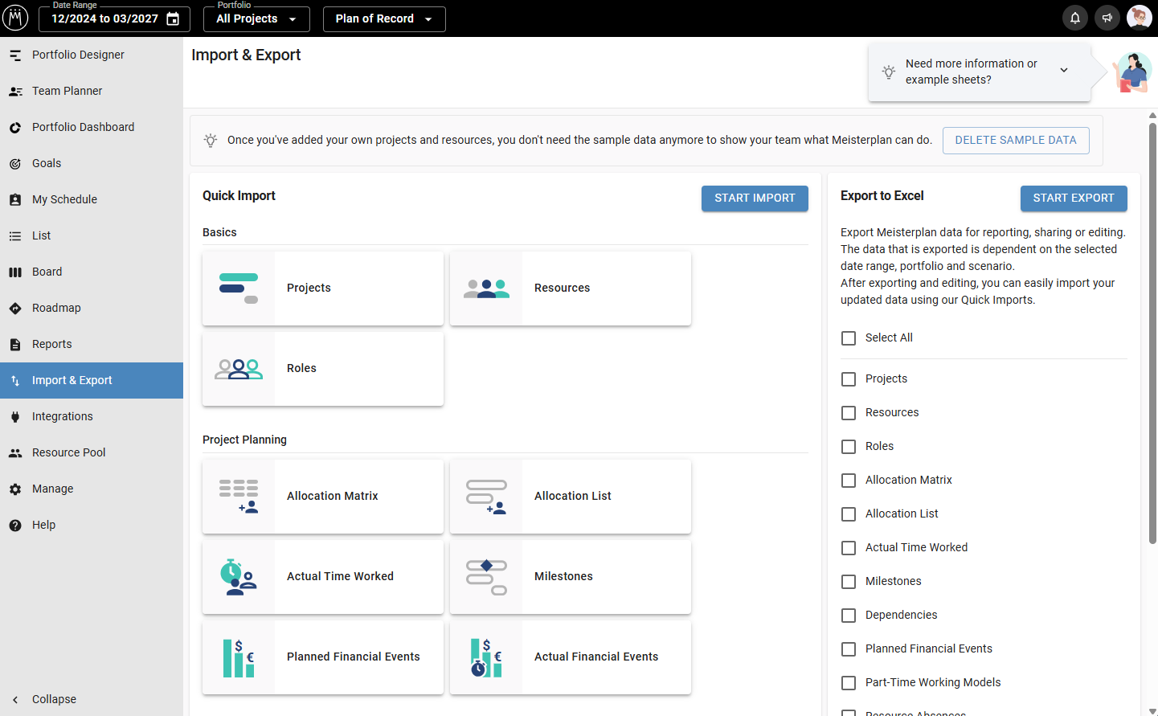
Task: Open the notifications bell
Action: point(1075,18)
